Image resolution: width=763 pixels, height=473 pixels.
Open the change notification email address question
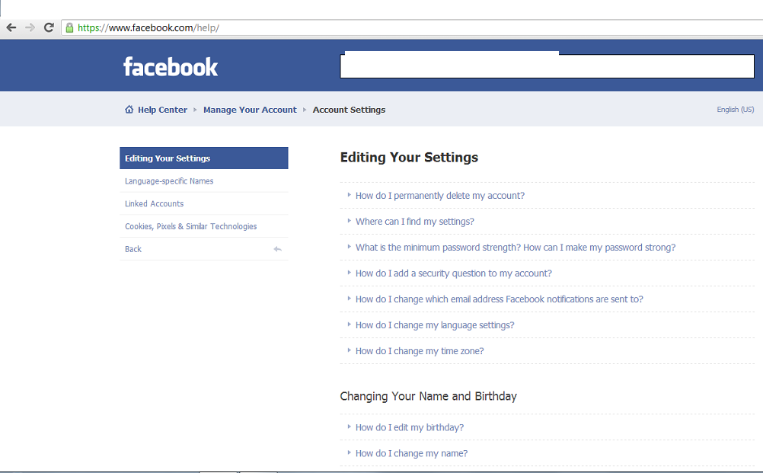pos(500,299)
